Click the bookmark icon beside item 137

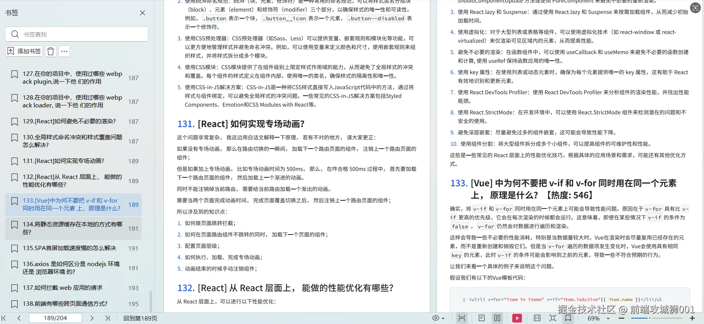coord(14,288)
